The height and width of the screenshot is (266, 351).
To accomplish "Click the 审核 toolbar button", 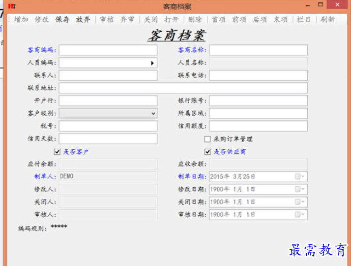I will point(107,20).
